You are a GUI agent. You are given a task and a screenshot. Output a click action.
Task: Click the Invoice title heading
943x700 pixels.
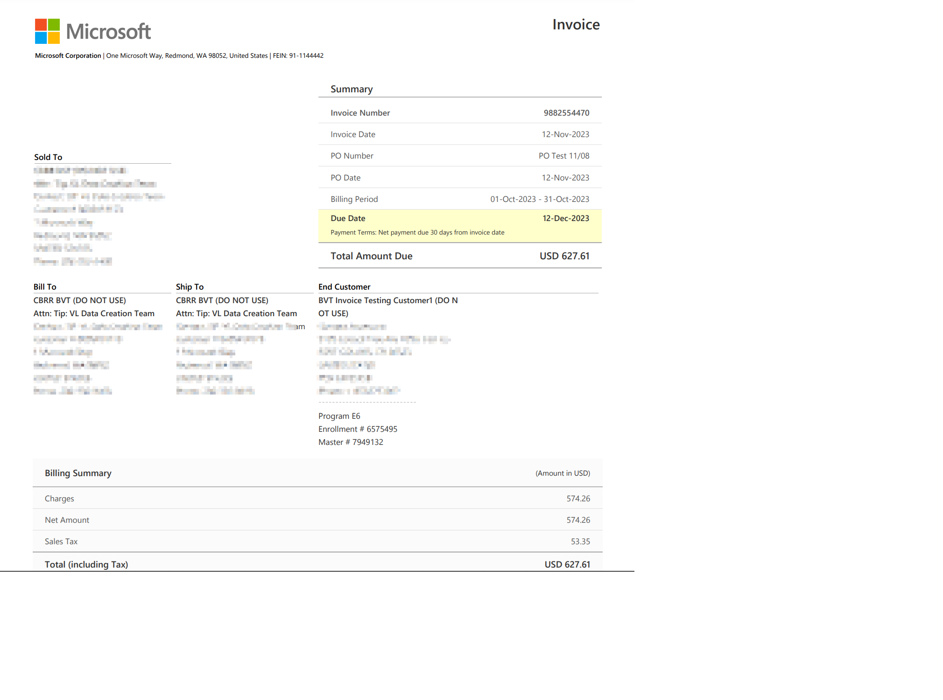576,24
